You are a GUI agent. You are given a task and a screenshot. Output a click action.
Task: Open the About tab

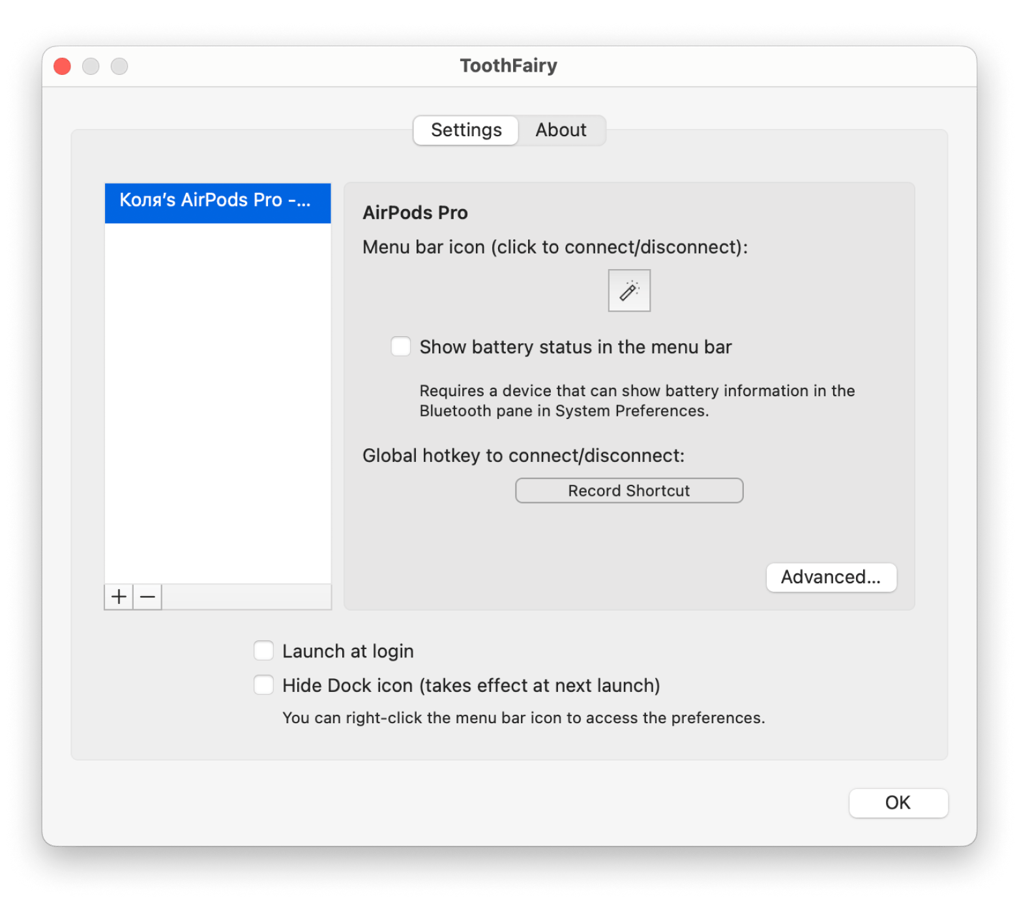click(561, 130)
